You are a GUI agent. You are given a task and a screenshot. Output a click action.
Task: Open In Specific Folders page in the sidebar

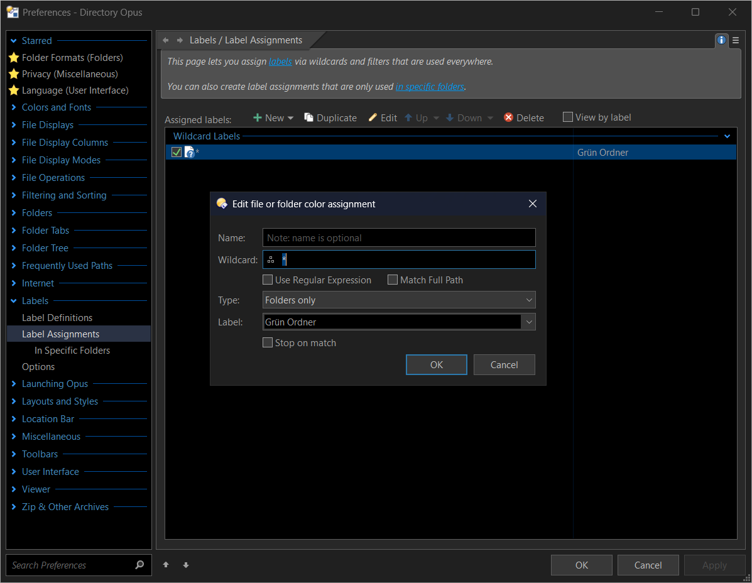coord(72,351)
